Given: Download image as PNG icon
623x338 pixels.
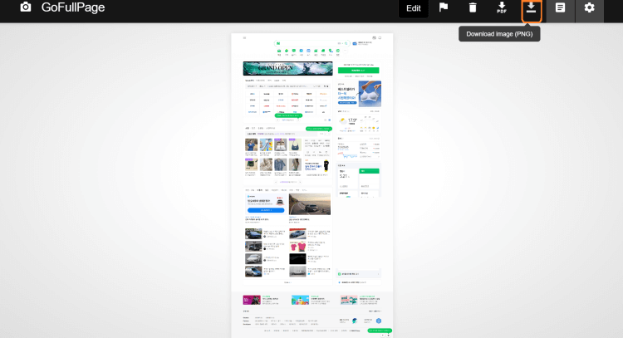Looking at the screenshot, I should (532, 7).
